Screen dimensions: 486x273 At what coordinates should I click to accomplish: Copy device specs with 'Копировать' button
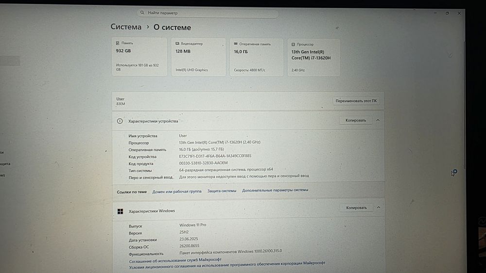tap(356, 120)
